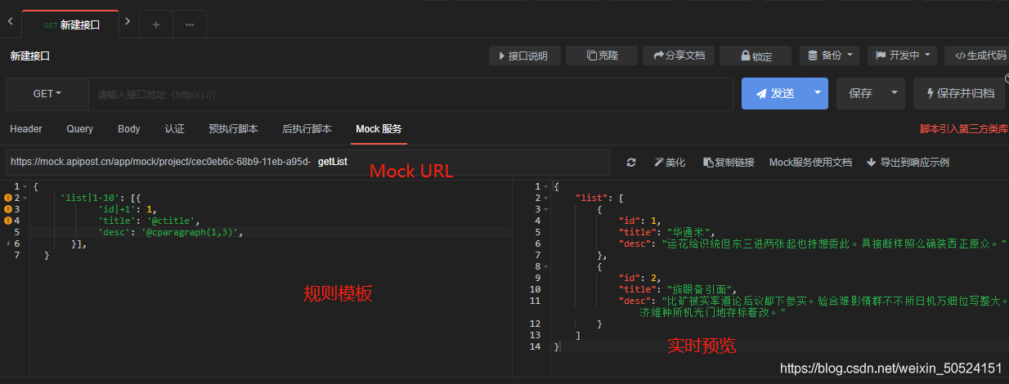This screenshot has width=1009, height=384.
Task: Click warning icon on template line 2
Action: click(x=8, y=198)
